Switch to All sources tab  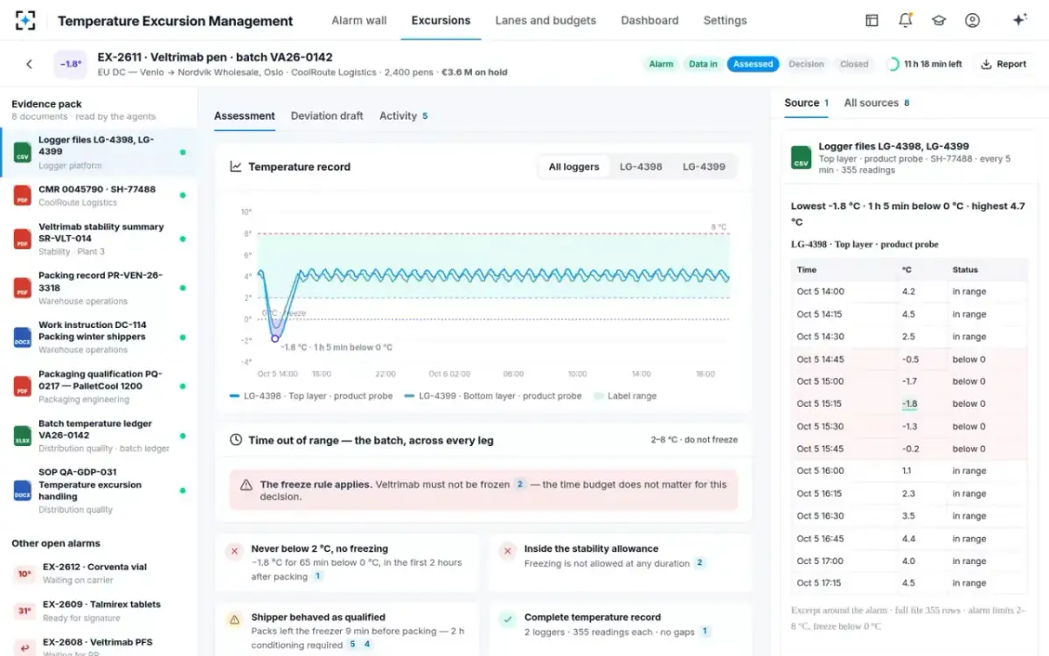pos(877,102)
